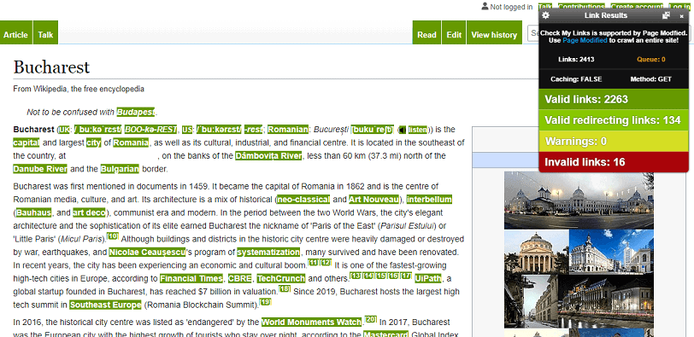Viewport: 694px width, 337px height.
Task: Play the Bucharest pronunciation speaker icon
Action: click(x=402, y=130)
